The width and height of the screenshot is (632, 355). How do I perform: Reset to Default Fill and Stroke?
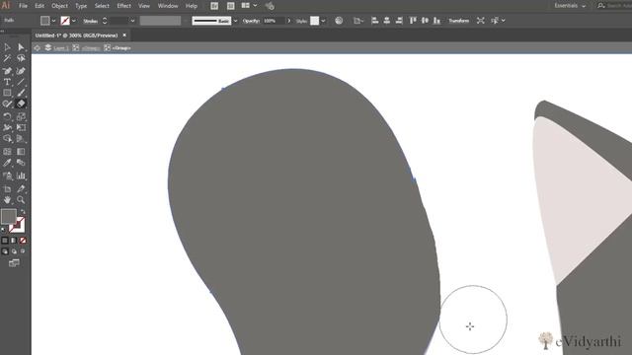click(4, 230)
